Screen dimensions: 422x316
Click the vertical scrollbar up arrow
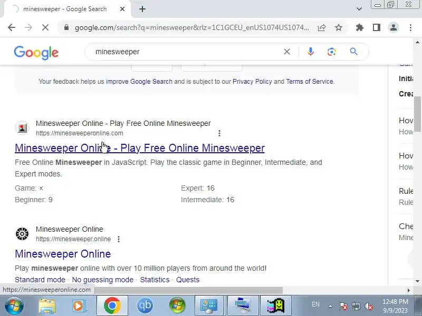(417, 42)
